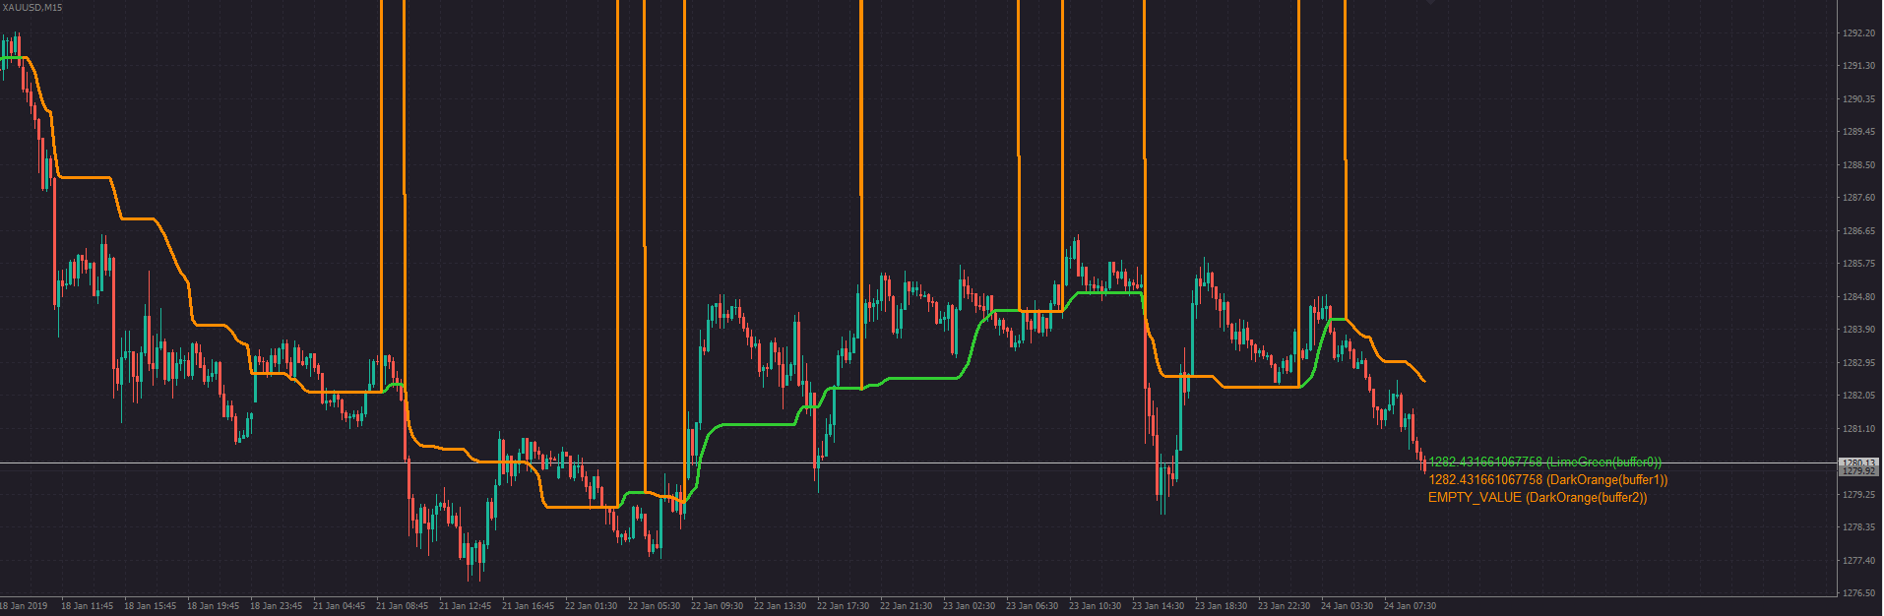Click the 1284.80 price scale label

pos(1858,297)
